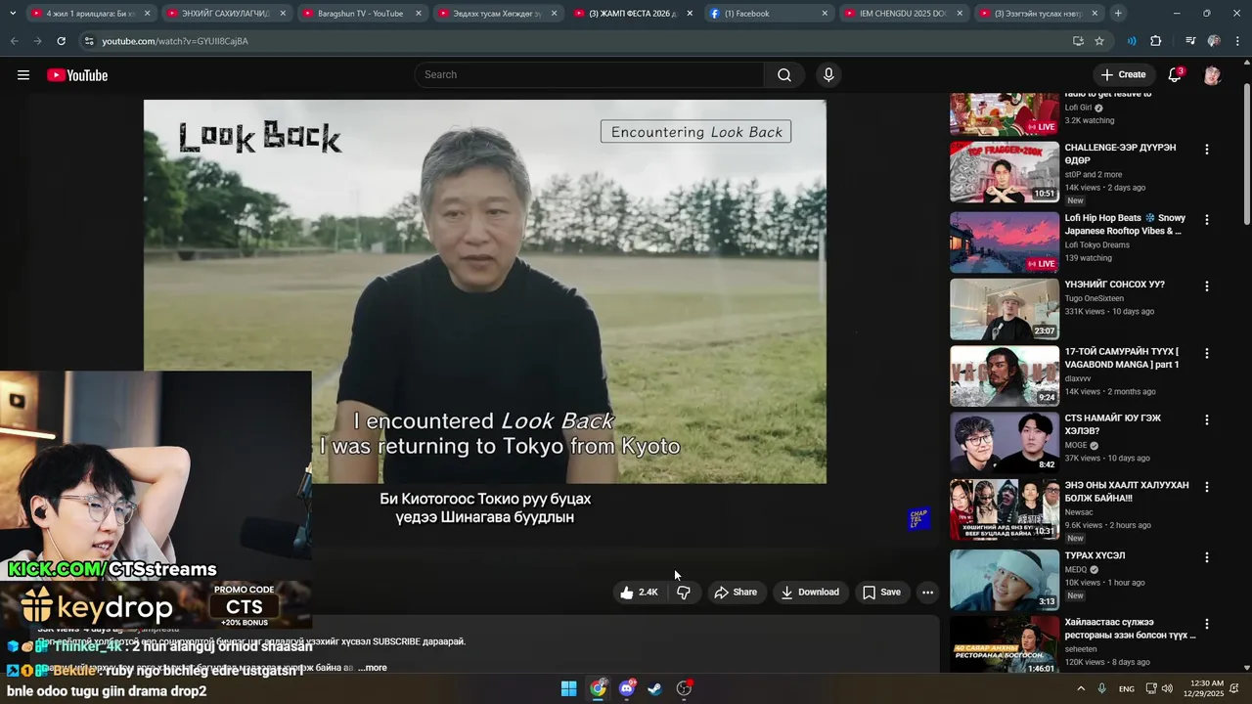Viewport: 1252px width, 704px height.
Task: Open options for CHALLENGE-ЭЭР ДҮҮРЭН ӨДӨР video
Action: [x=1206, y=150]
